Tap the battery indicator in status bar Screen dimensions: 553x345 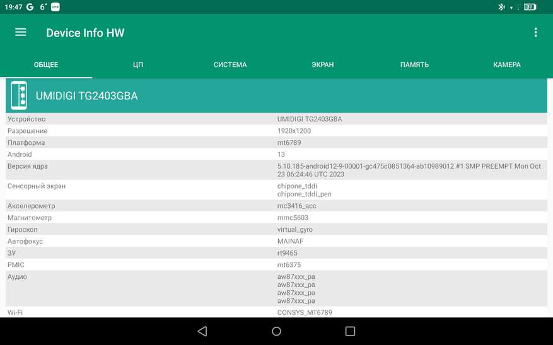[530, 7]
